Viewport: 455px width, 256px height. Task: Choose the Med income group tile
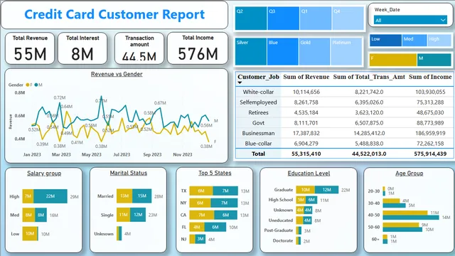coord(414,41)
